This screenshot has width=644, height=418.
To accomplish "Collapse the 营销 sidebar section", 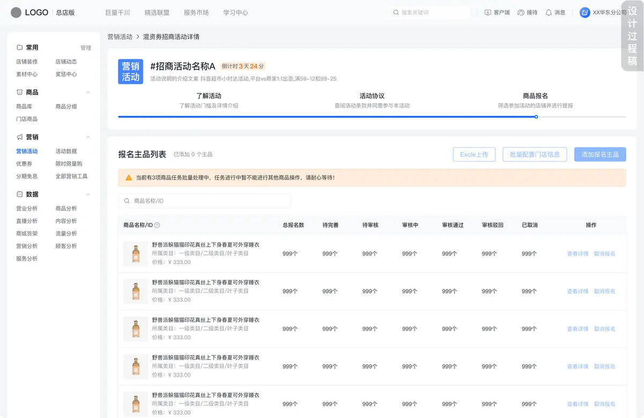I will [88, 137].
